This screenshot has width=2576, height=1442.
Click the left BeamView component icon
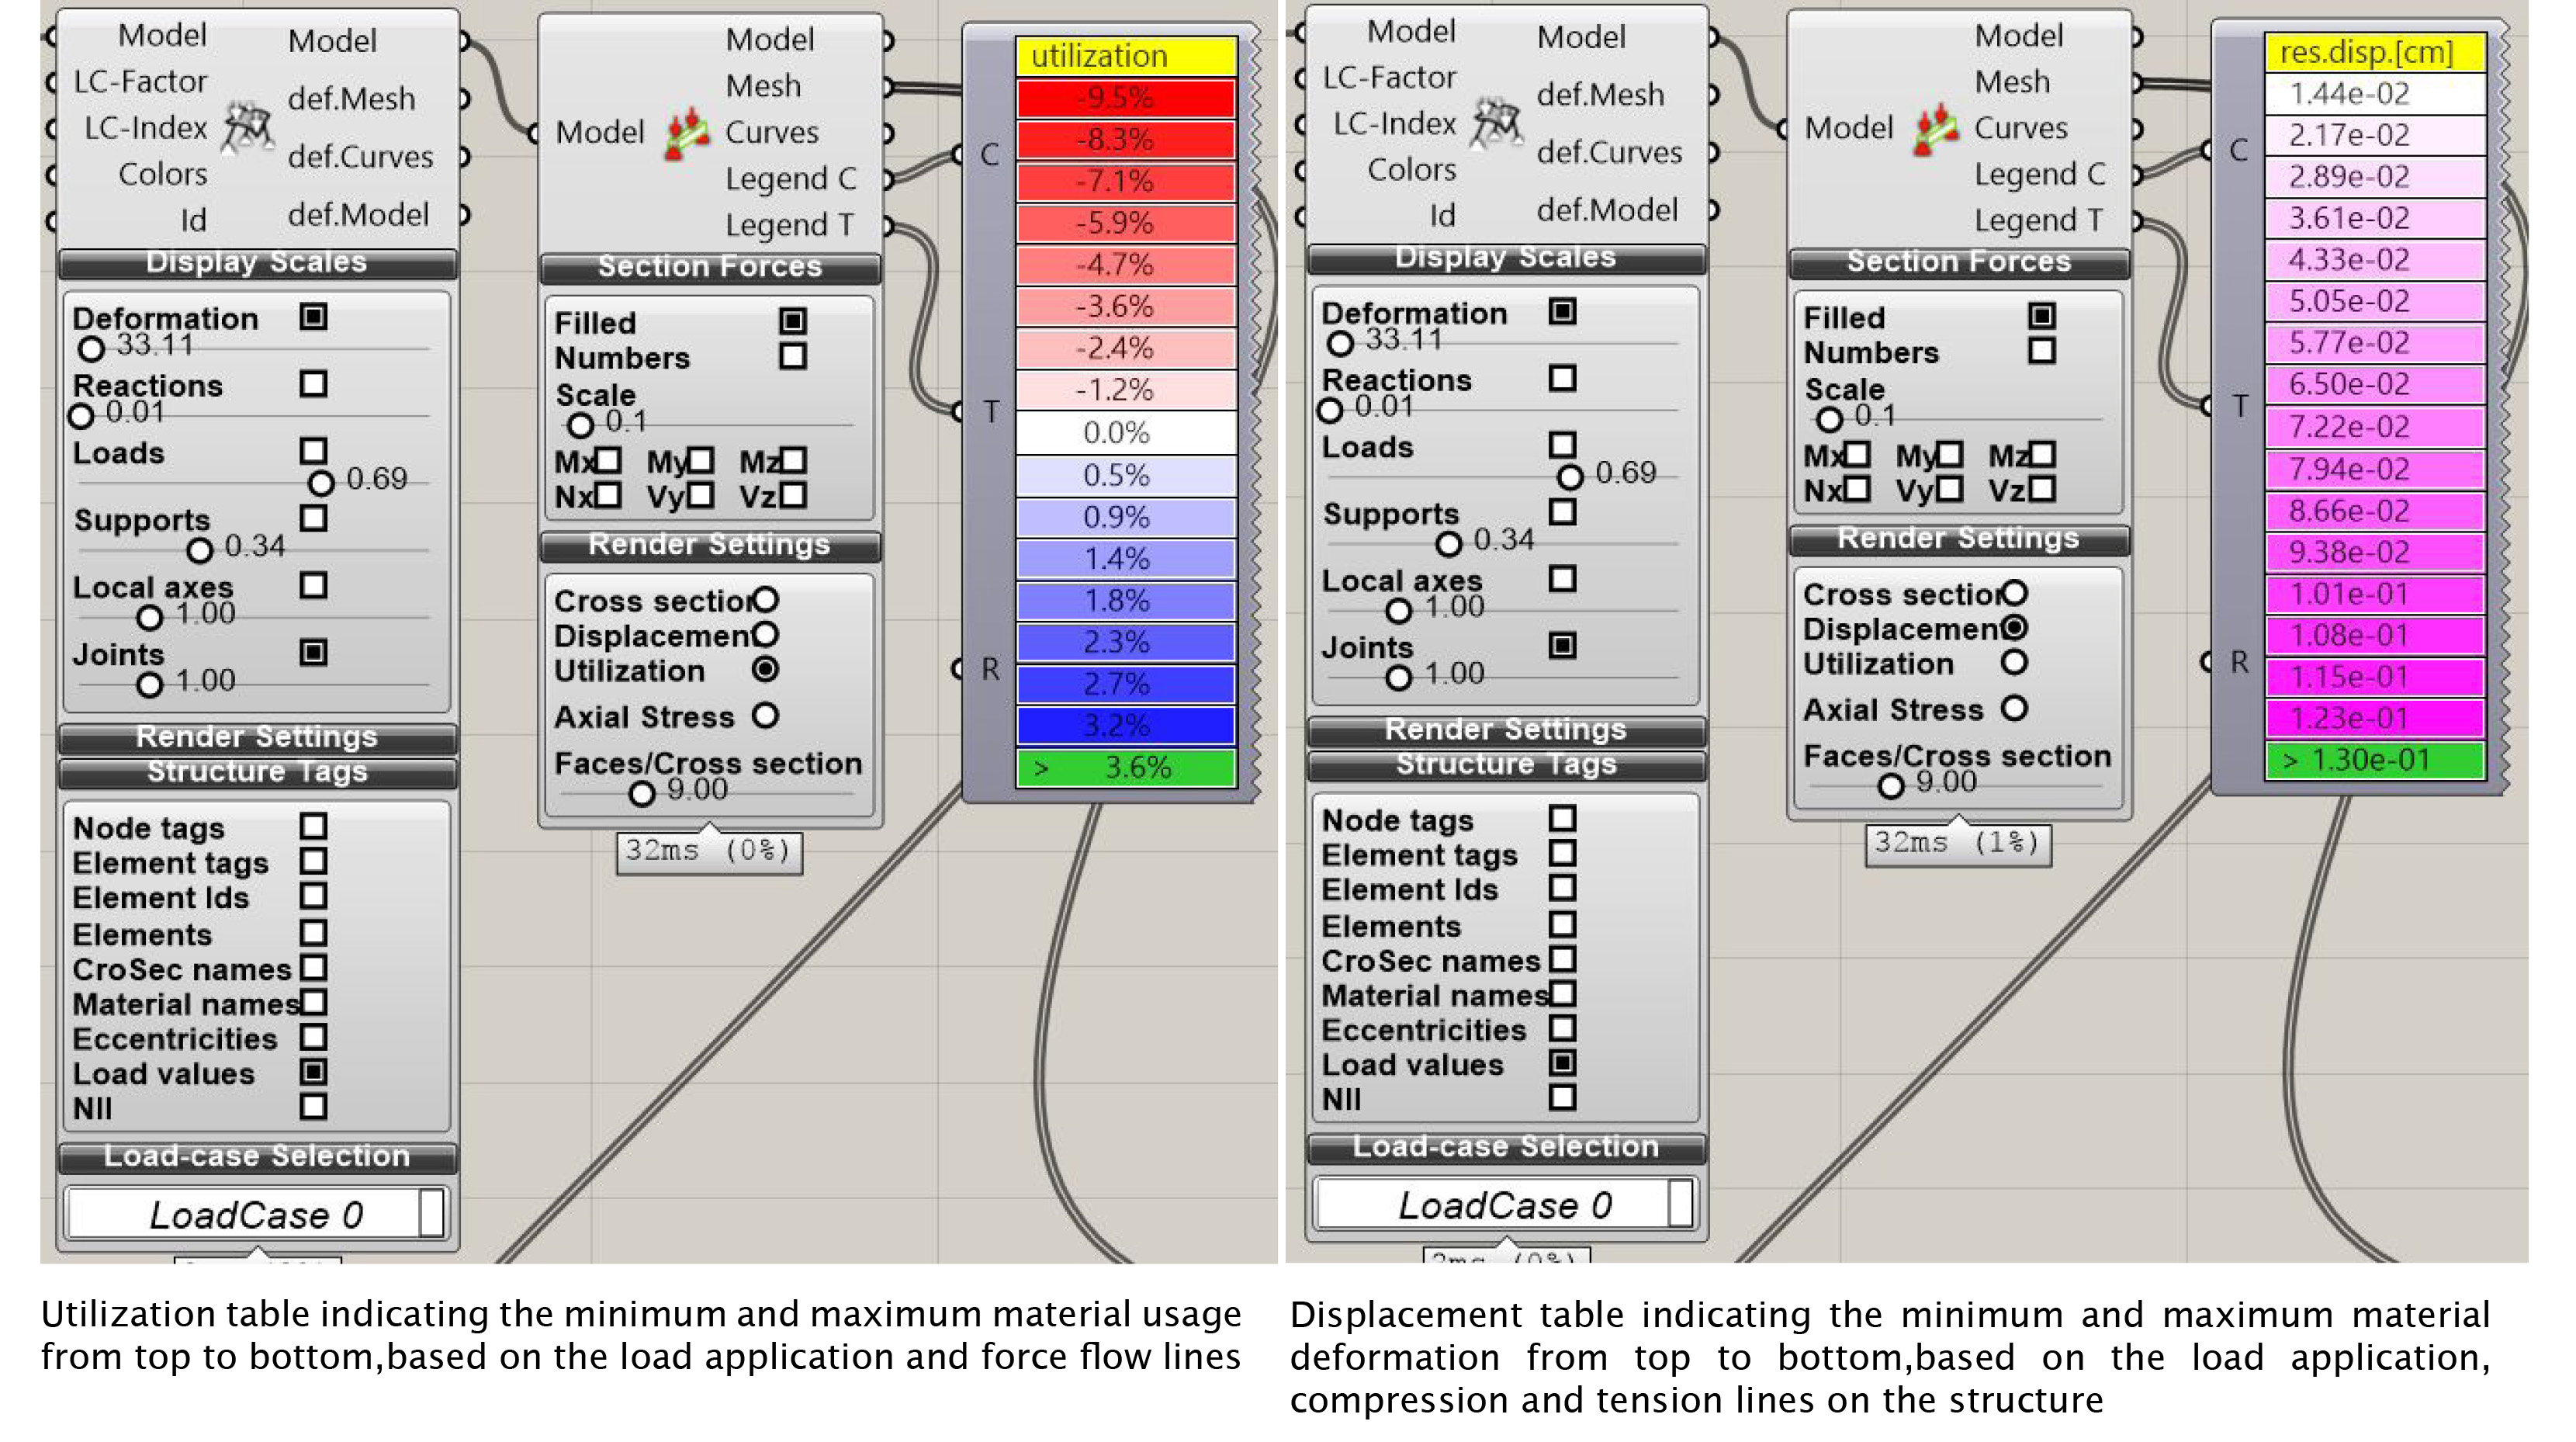[x=687, y=133]
